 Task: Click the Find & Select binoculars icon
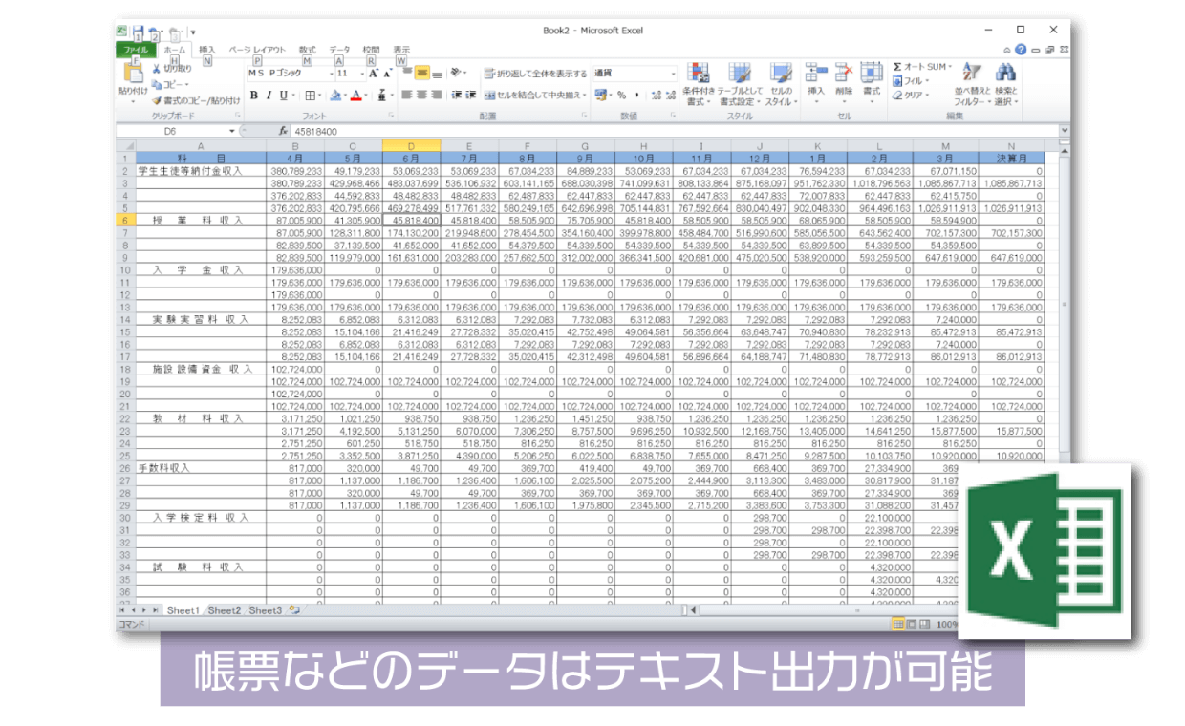coord(1005,75)
